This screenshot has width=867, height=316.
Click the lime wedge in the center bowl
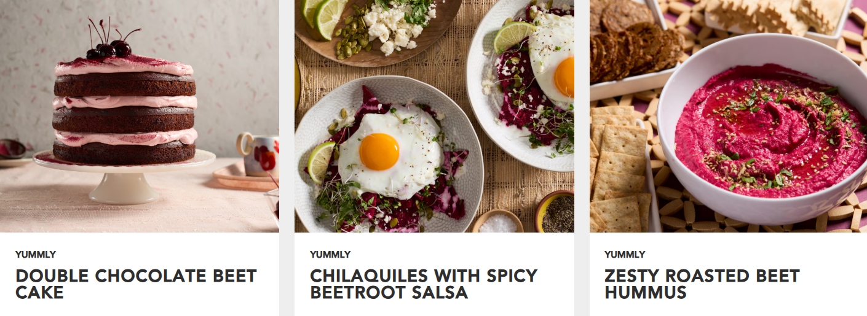pyautogui.click(x=320, y=161)
